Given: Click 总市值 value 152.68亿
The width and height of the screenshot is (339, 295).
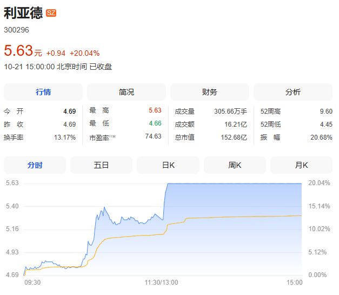Looking at the screenshot, I should [x=234, y=137].
